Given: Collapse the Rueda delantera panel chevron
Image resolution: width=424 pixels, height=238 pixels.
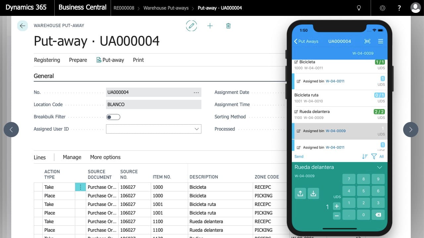Looking at the screenshot, I should tap(380, 167).
